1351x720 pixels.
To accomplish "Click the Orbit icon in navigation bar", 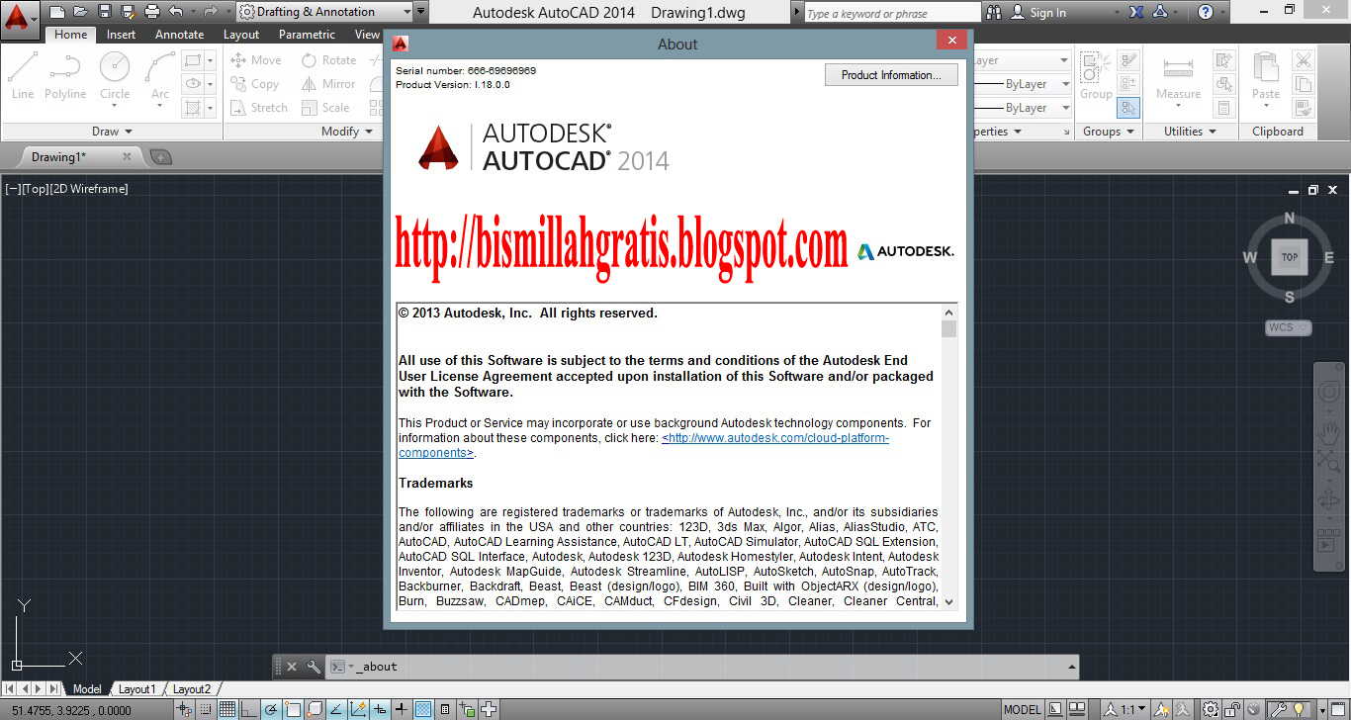I will [1328, 499].
